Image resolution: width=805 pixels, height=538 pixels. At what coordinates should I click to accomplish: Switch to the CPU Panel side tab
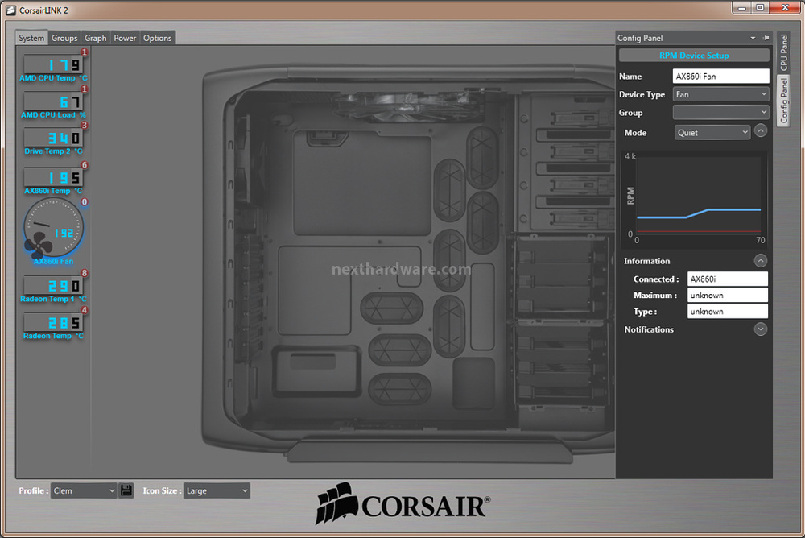783,52
